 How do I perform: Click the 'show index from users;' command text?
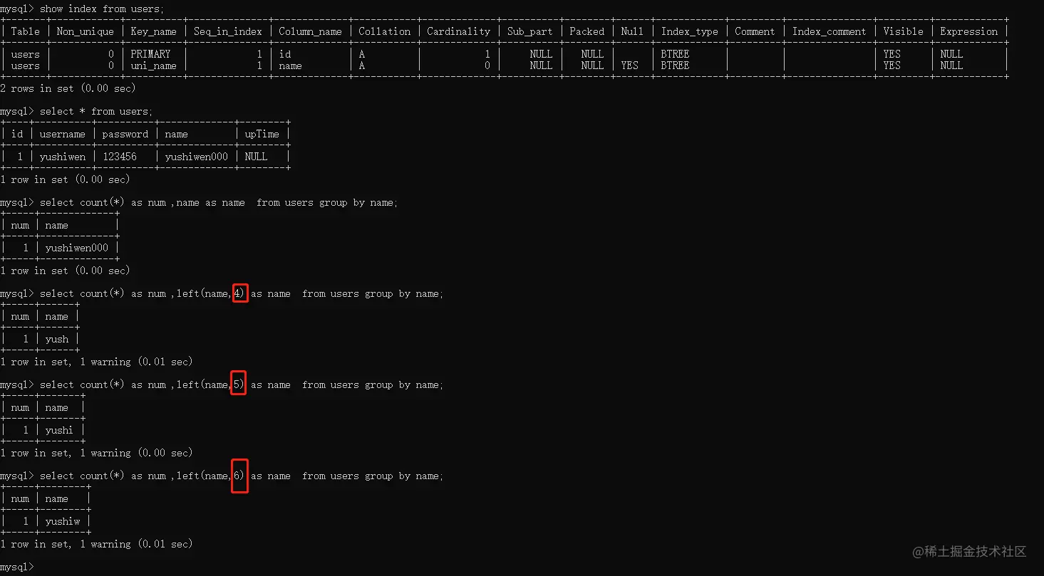click(102, 9)
